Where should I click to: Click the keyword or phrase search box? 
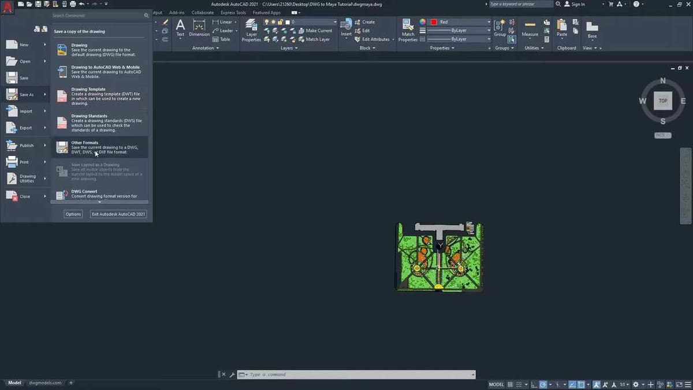[x=520, y=4]
